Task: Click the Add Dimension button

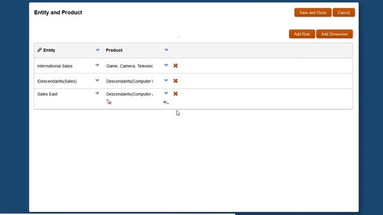Action: (x=335, y=34)
